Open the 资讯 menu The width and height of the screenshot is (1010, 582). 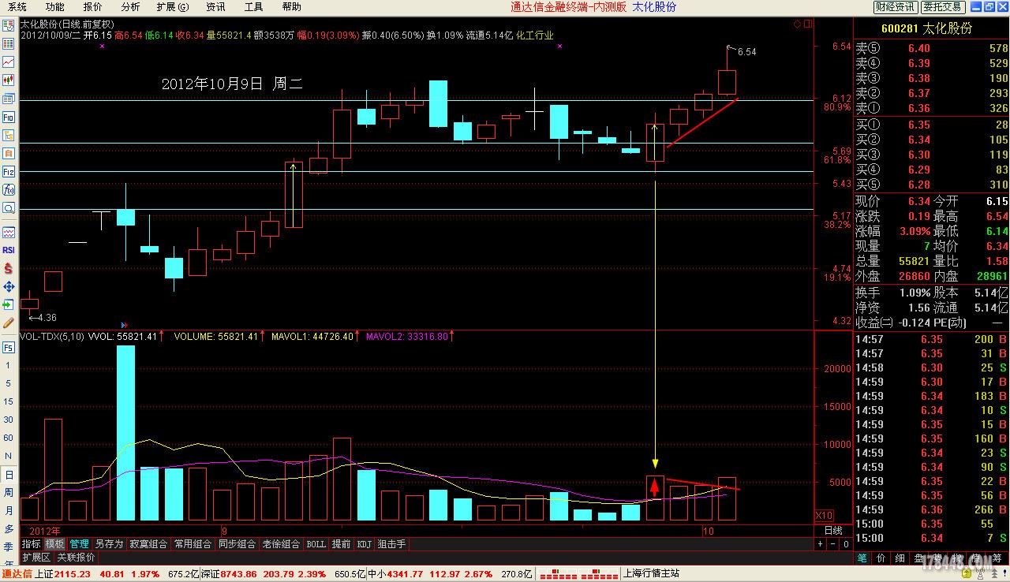(x=215, y=7)
